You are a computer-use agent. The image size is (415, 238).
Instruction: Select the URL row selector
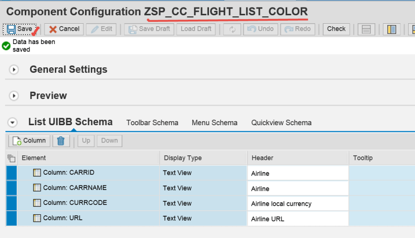point(12,218)
